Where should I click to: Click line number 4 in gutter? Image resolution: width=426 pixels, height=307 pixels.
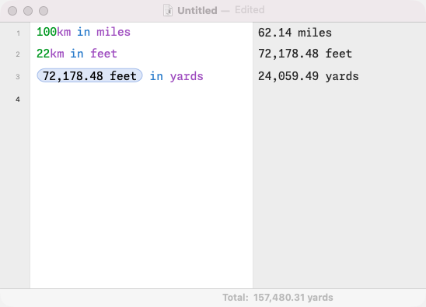pos(18,99)
